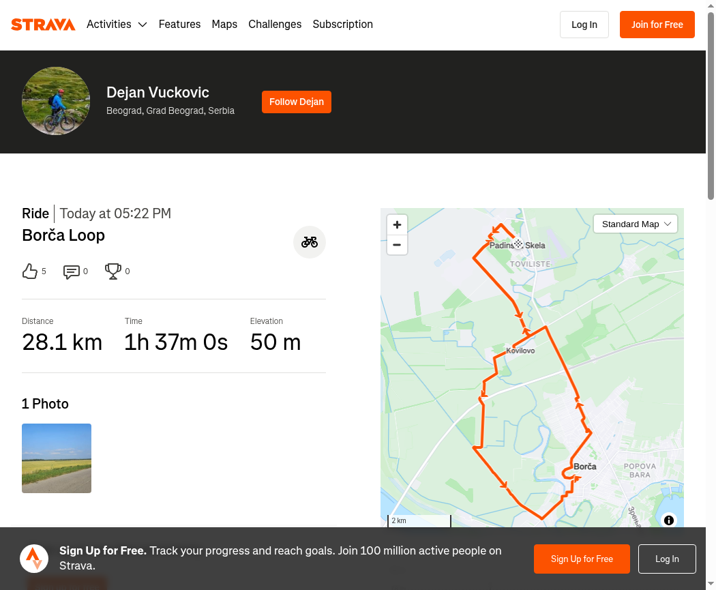
Task: Open the Standard Map style dropdown
Action: pos(635,224)
